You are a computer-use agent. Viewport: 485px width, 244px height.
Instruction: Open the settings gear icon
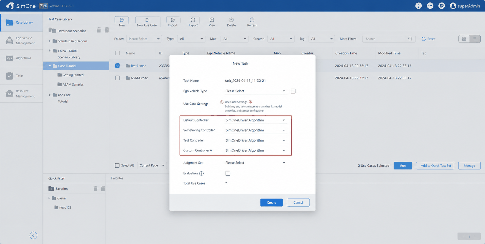pos(442,6)
